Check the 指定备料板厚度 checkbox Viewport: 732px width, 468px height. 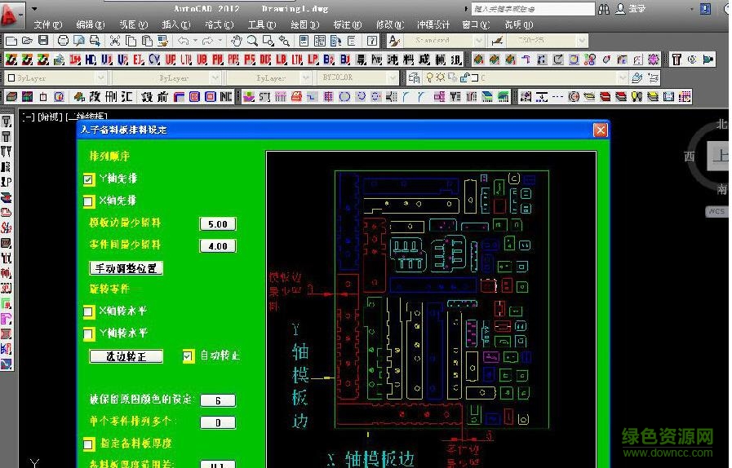click(x=88, y=444)
